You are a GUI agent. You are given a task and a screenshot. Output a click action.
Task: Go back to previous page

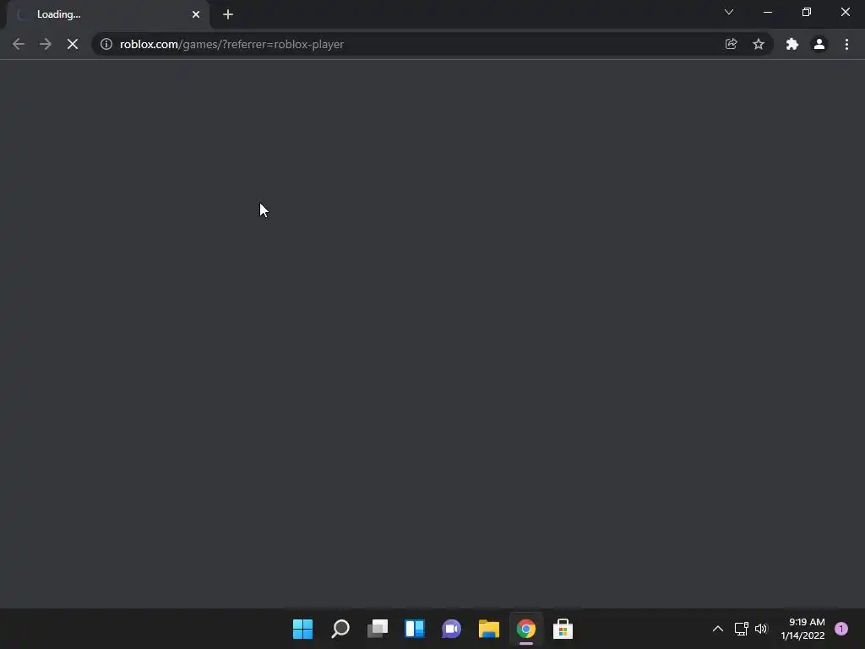coord(19,44)
